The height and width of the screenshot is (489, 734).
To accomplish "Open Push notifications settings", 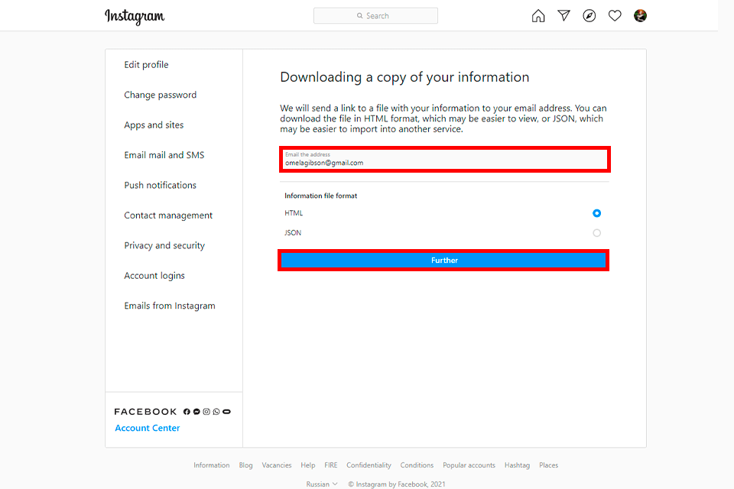I will point(160,186).
